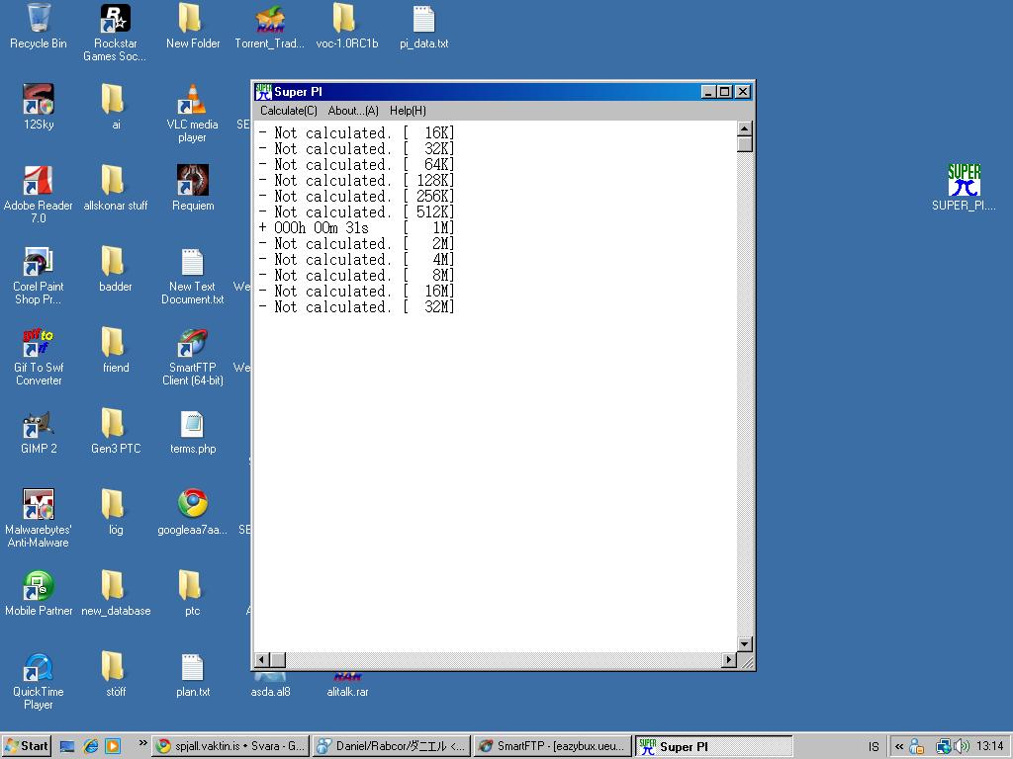Select the Malwarebytes' Anti-Malware icon
This screenshot has height=759, width=1013.
(x=39, y=504)
